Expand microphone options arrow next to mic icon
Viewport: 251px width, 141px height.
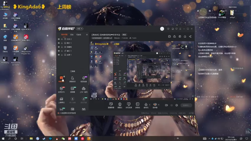pos(149,105)
